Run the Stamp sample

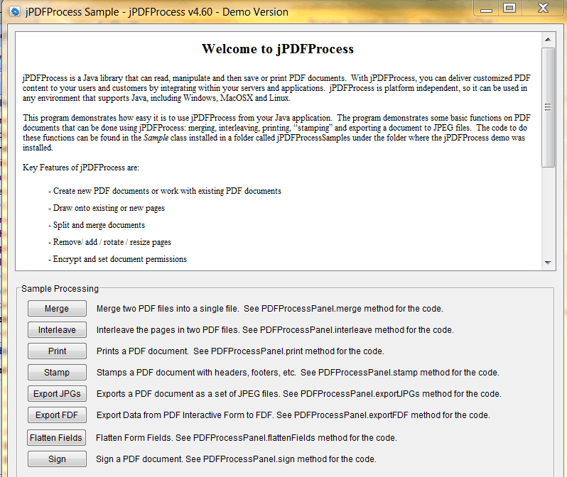point(57,372)
